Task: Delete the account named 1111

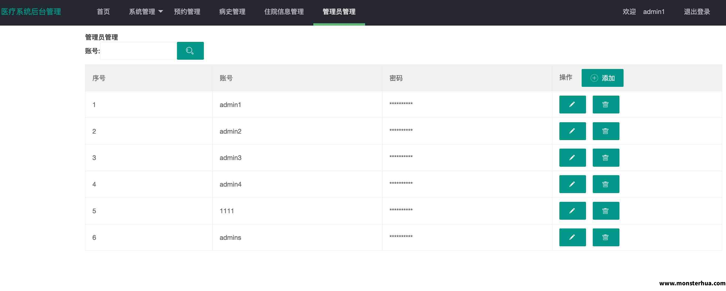Action: pyautogui.click(x=606, y=211)
